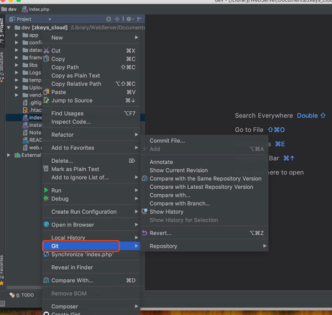Expand the temp folder arrow

tap(17, 80)
